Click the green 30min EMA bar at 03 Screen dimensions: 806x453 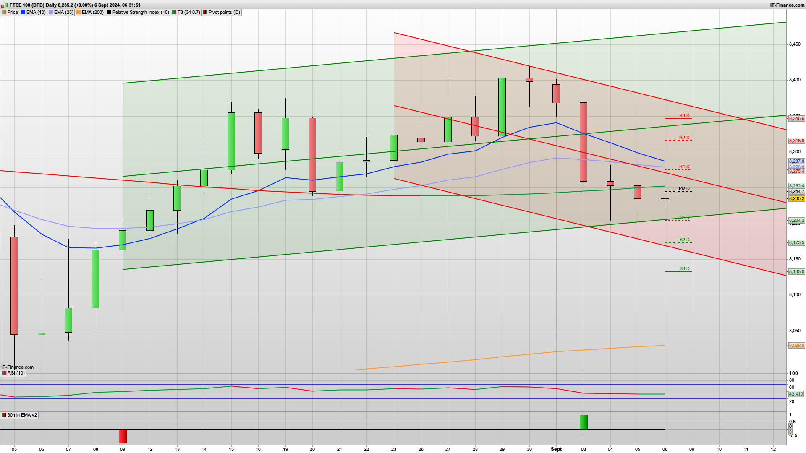[x=584, y=422]
